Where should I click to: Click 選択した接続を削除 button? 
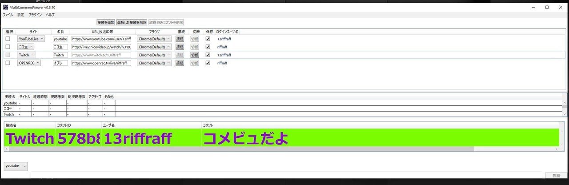132,22
